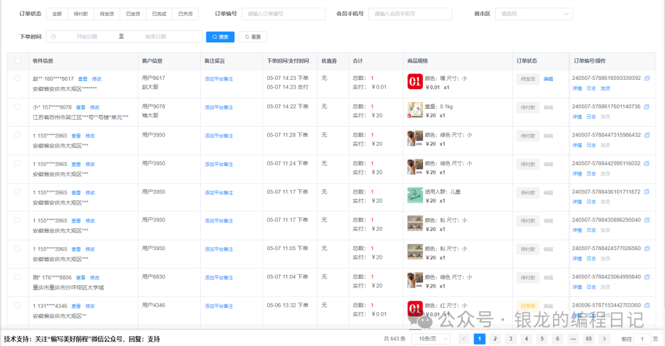Click 查看 next to 赵** 180****8617
The image size is (665, 346).
point(83,79)
